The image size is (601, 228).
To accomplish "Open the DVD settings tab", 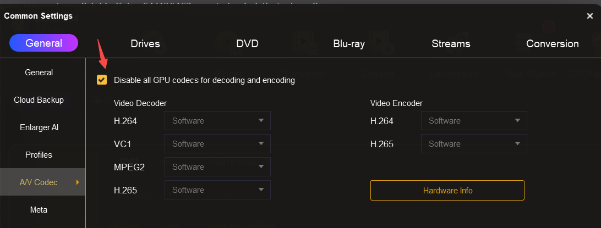I will click(x=247, y=44).
